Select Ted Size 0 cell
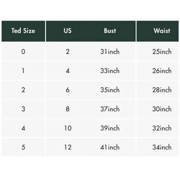Viewport: 180px width, 180px height. tap(23, 52)
